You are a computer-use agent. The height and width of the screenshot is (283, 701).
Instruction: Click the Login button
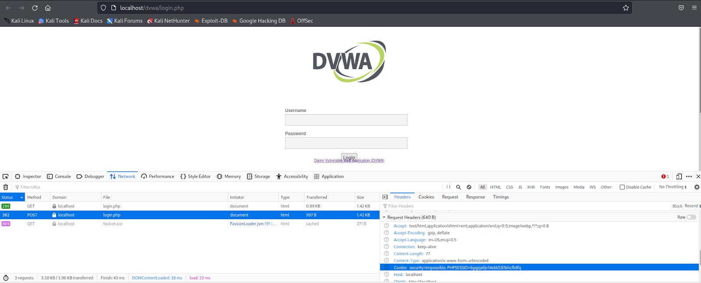349,157
